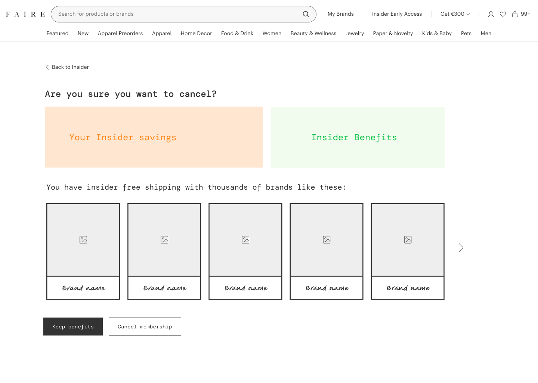The width and height of the screenshot is (538, 383).
Task: Open the Home Decor category
Action: (x=196, y=33)
